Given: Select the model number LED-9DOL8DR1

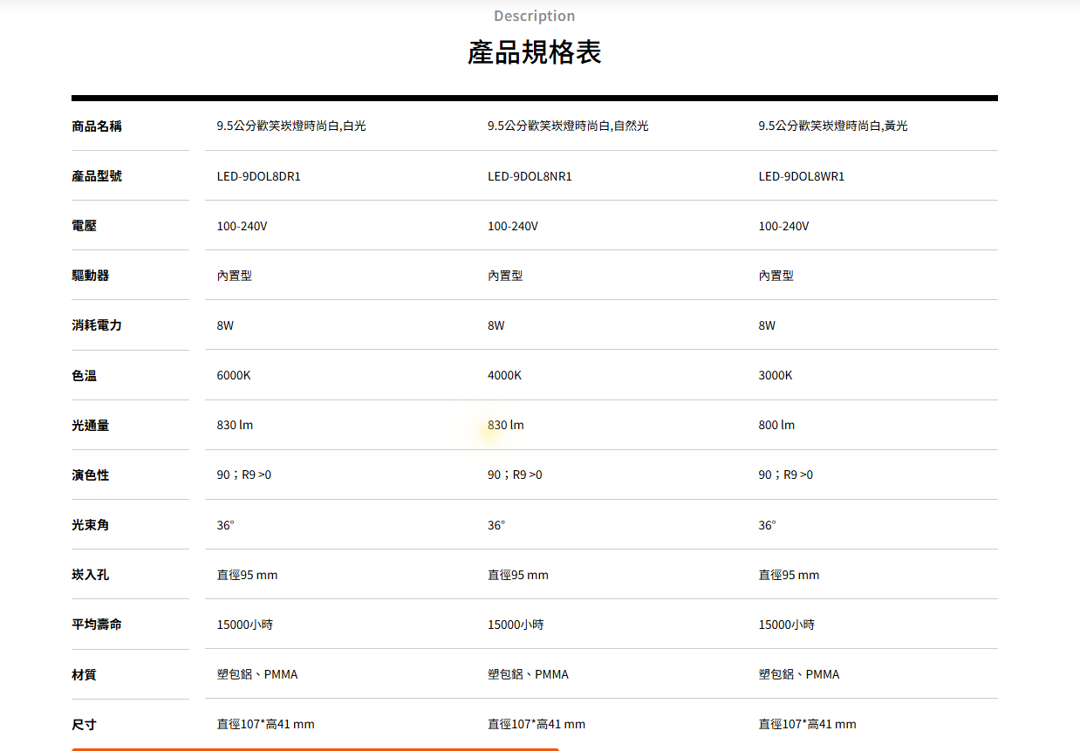Looking at the screenshot, I should [258, 176].
